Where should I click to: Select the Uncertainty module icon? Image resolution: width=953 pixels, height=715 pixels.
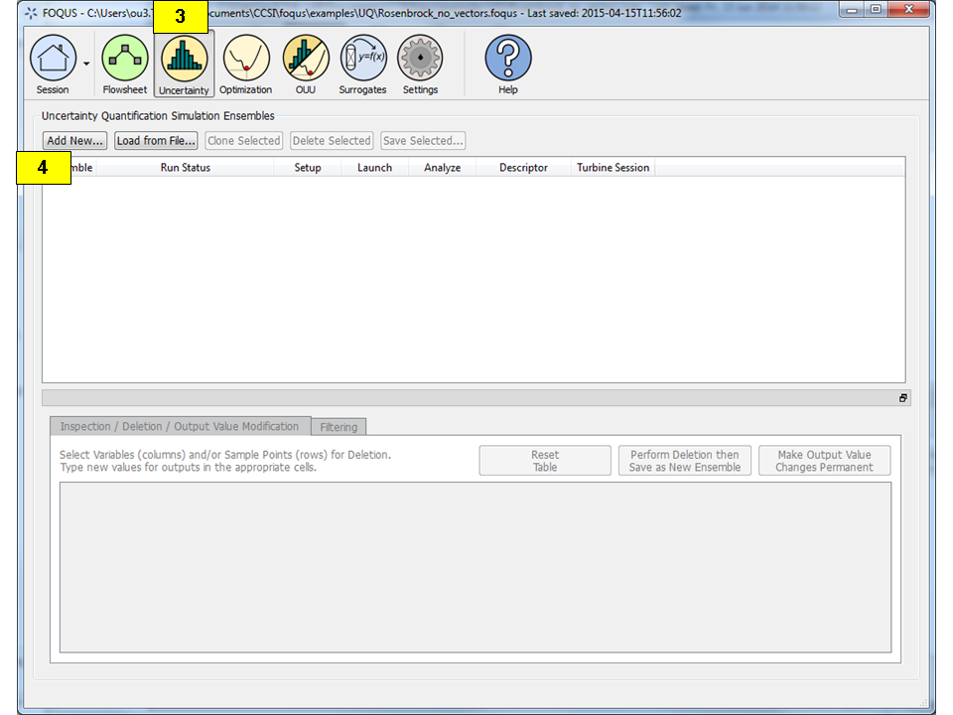[x=184, y=60]
